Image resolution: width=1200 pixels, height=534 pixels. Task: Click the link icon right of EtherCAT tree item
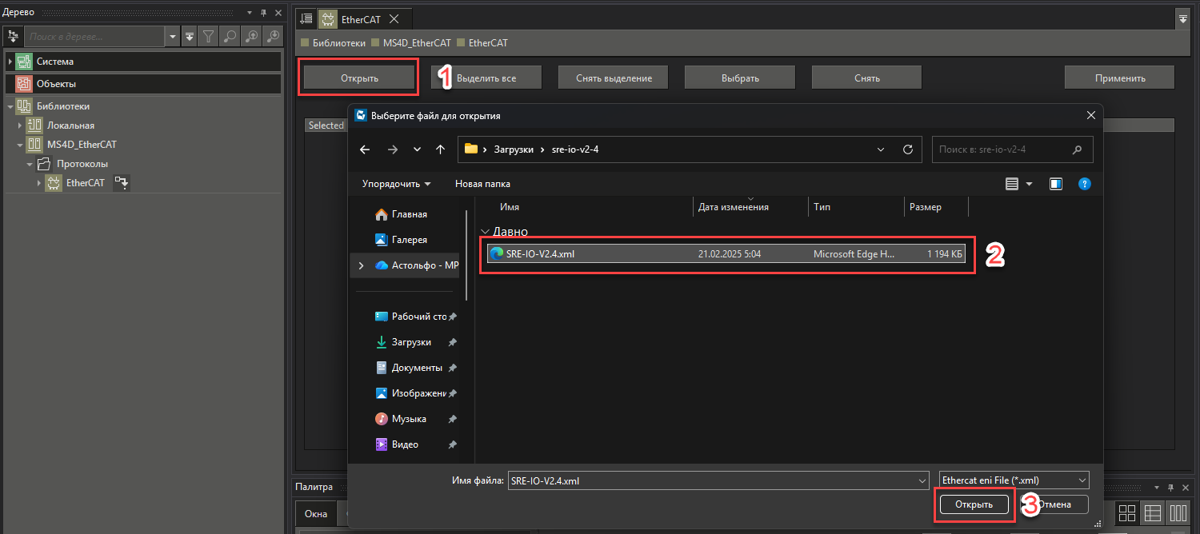coord(122,183)
